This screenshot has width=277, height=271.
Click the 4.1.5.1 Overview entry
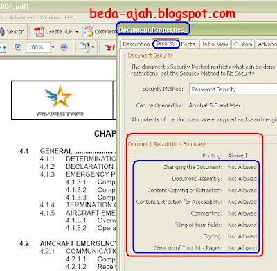click(91, 220)
